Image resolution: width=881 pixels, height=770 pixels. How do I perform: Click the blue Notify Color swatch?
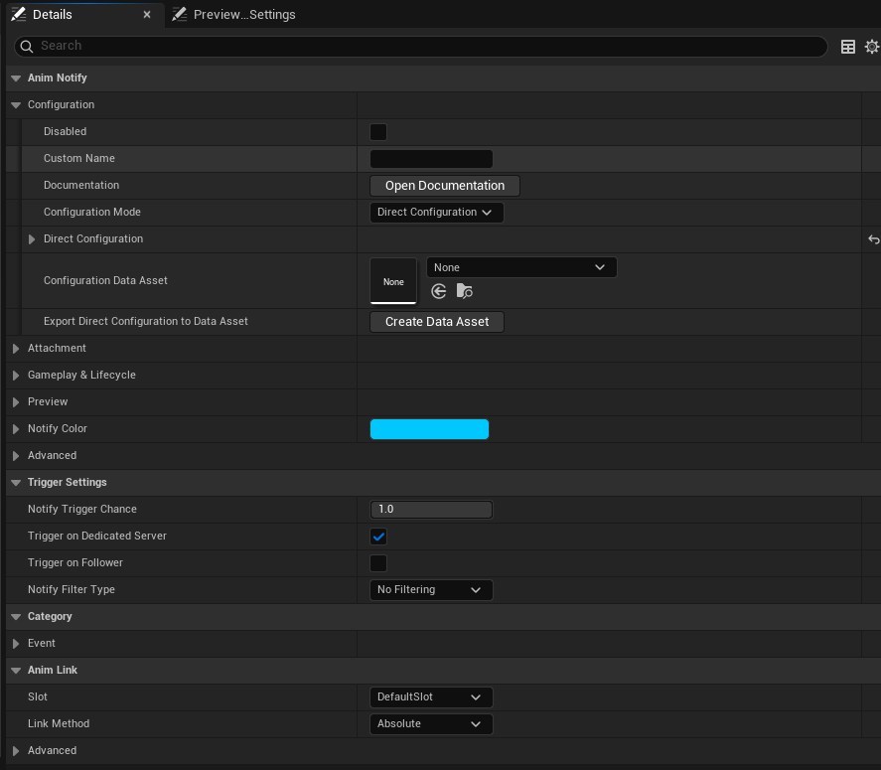(429, 429)
